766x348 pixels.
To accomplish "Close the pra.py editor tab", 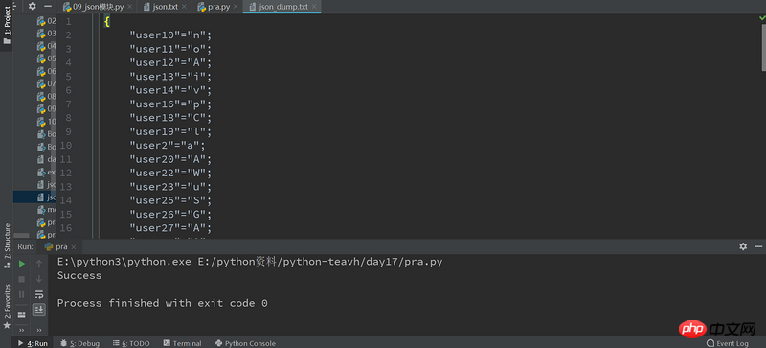I will (235, 7).
